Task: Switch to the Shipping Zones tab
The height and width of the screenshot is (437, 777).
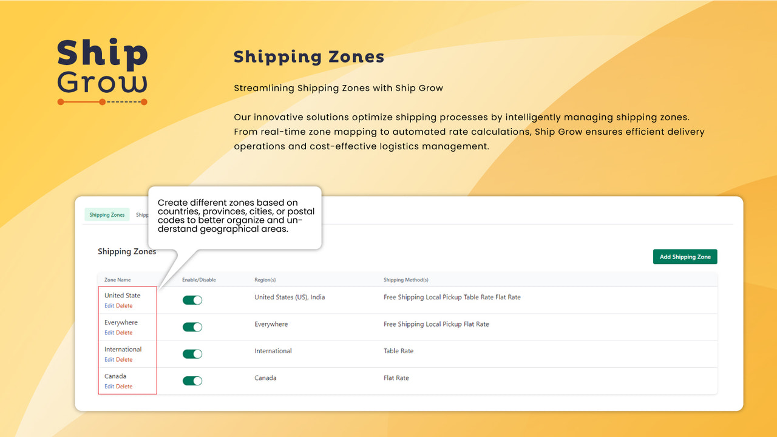Action: 107,214
